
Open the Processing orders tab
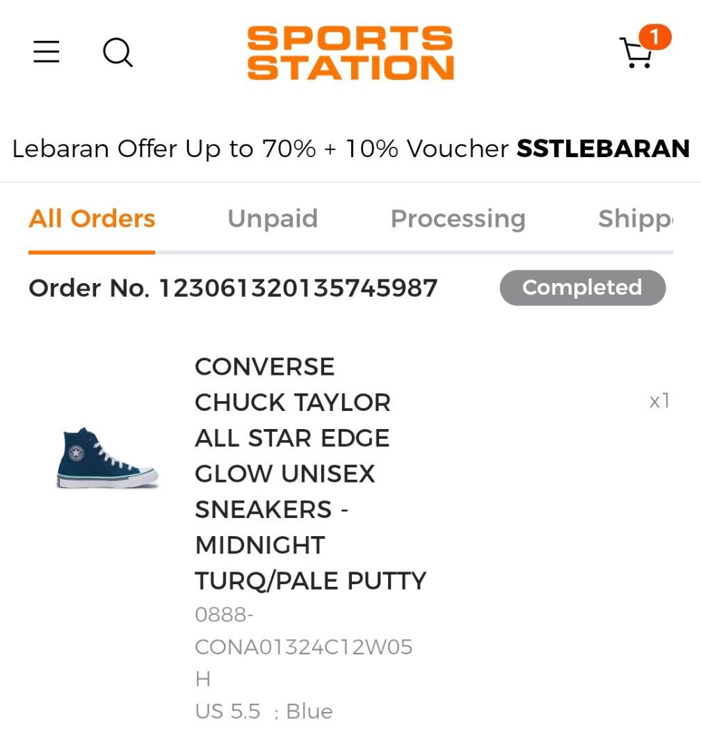pos(458,218)
